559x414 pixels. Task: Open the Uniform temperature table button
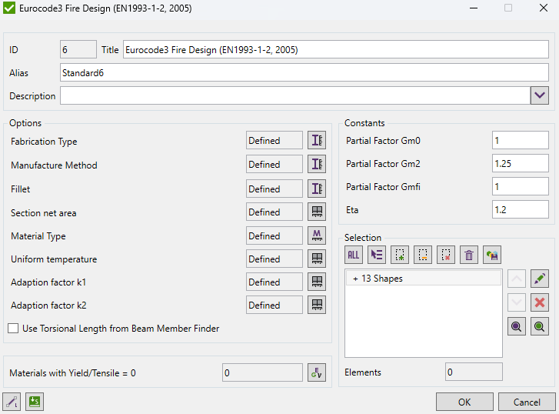point(317,259)
